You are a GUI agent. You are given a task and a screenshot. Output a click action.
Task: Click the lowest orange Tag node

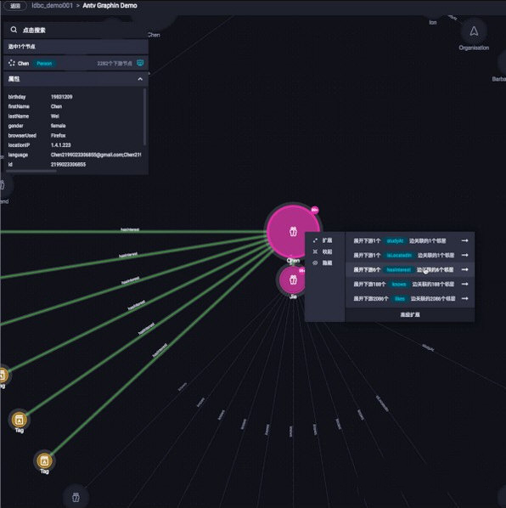pos(45,460)
